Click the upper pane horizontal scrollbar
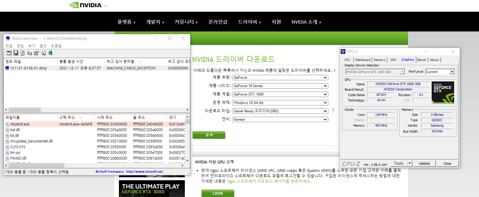The image size is (479, 197). pos(25,110)
